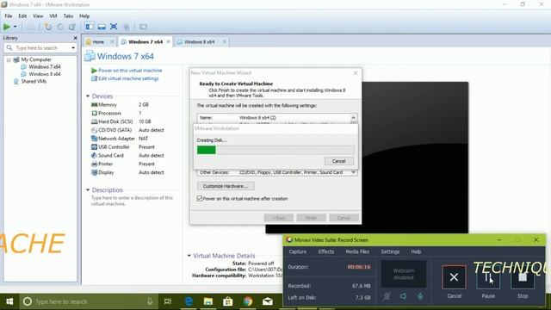Close the Windows 8 x64 tab
Image resolution: width=551 pixels, height=310 pixels.
pos(224,42)
